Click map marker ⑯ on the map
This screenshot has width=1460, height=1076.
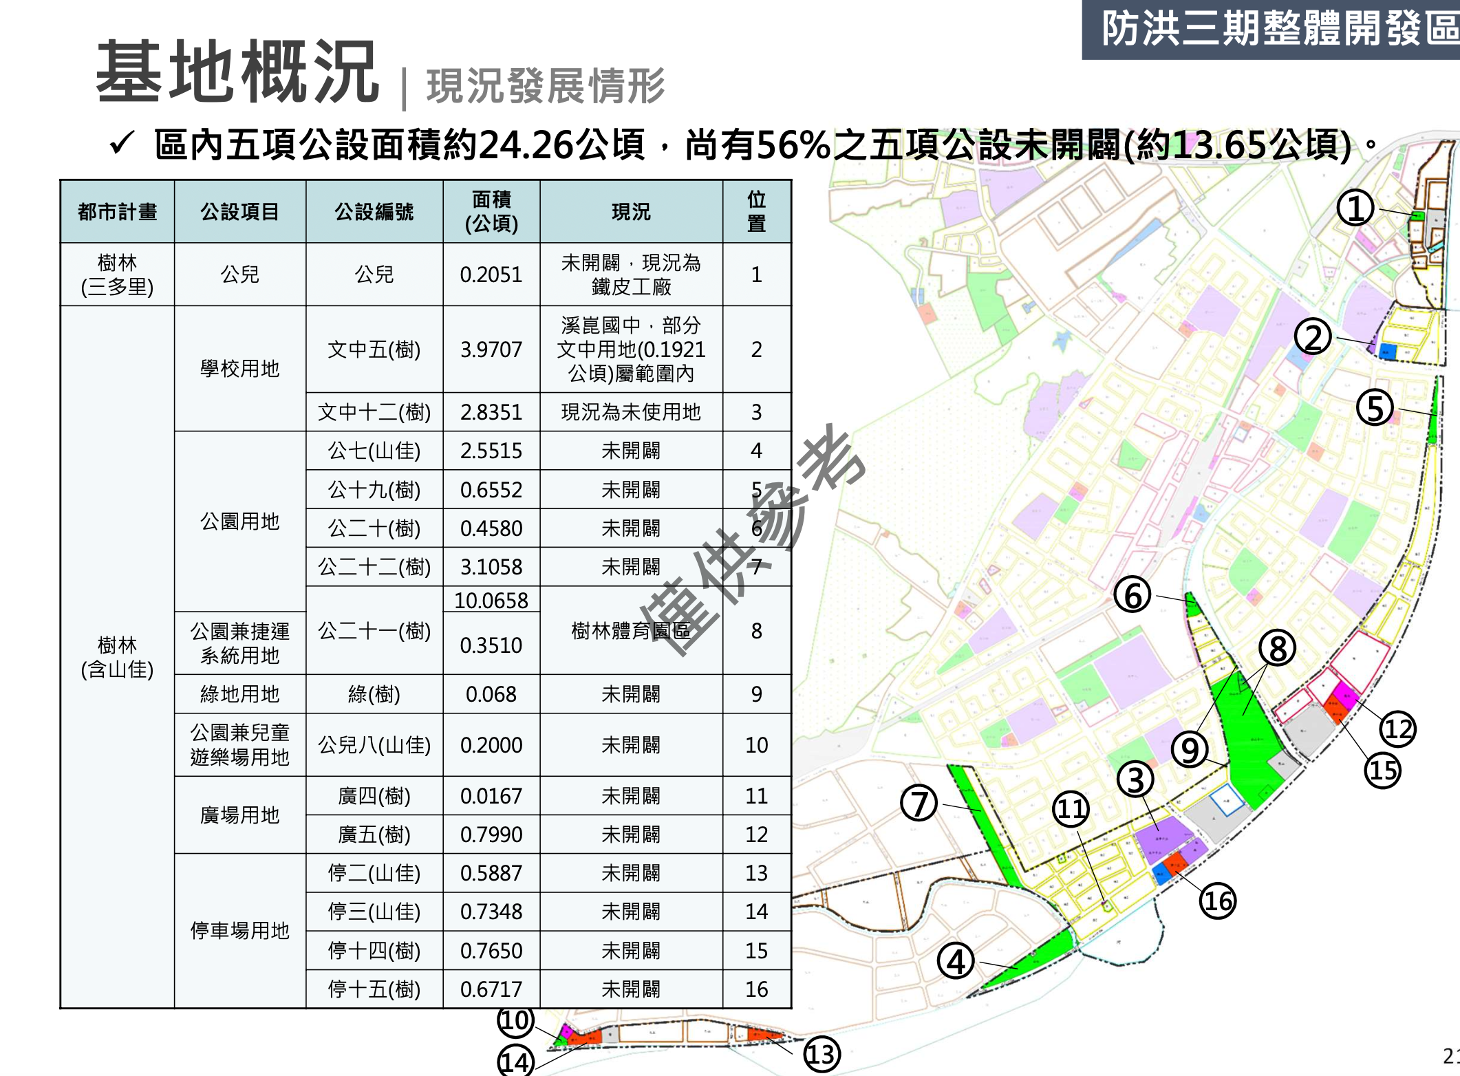(x=1218, y=901)
